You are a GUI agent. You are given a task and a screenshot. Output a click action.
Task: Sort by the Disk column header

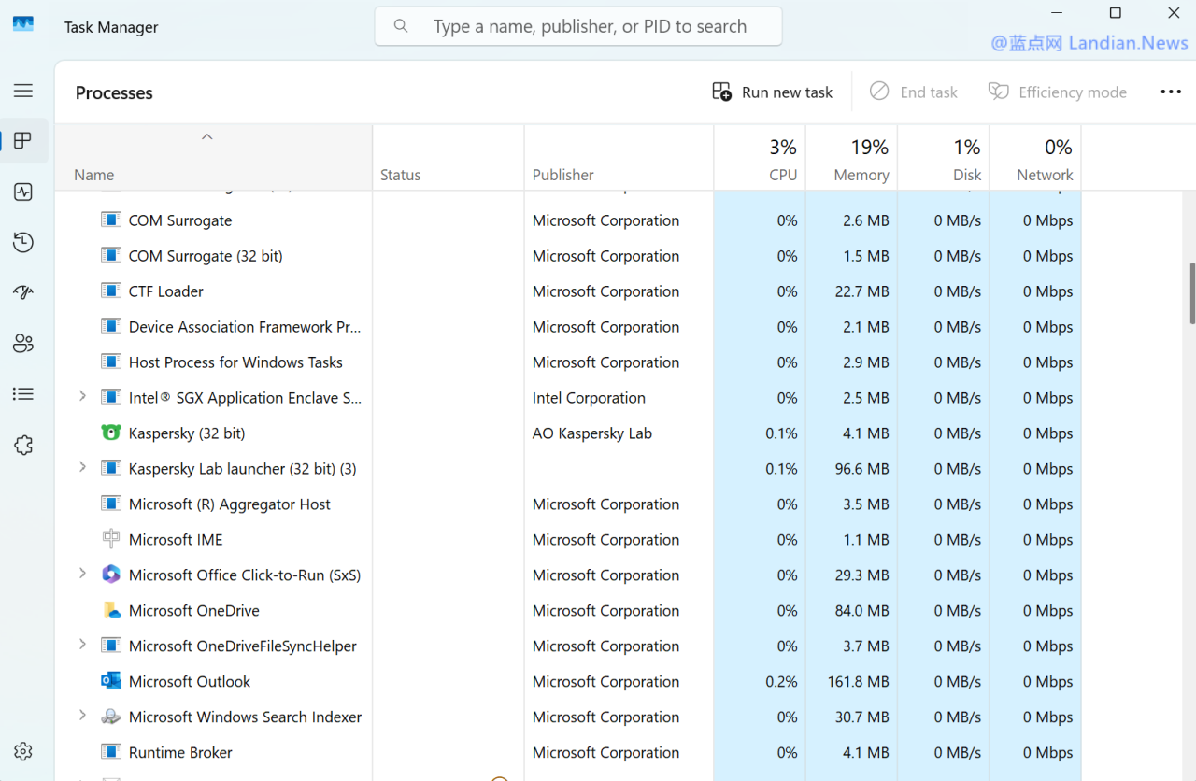coord(944,158)
